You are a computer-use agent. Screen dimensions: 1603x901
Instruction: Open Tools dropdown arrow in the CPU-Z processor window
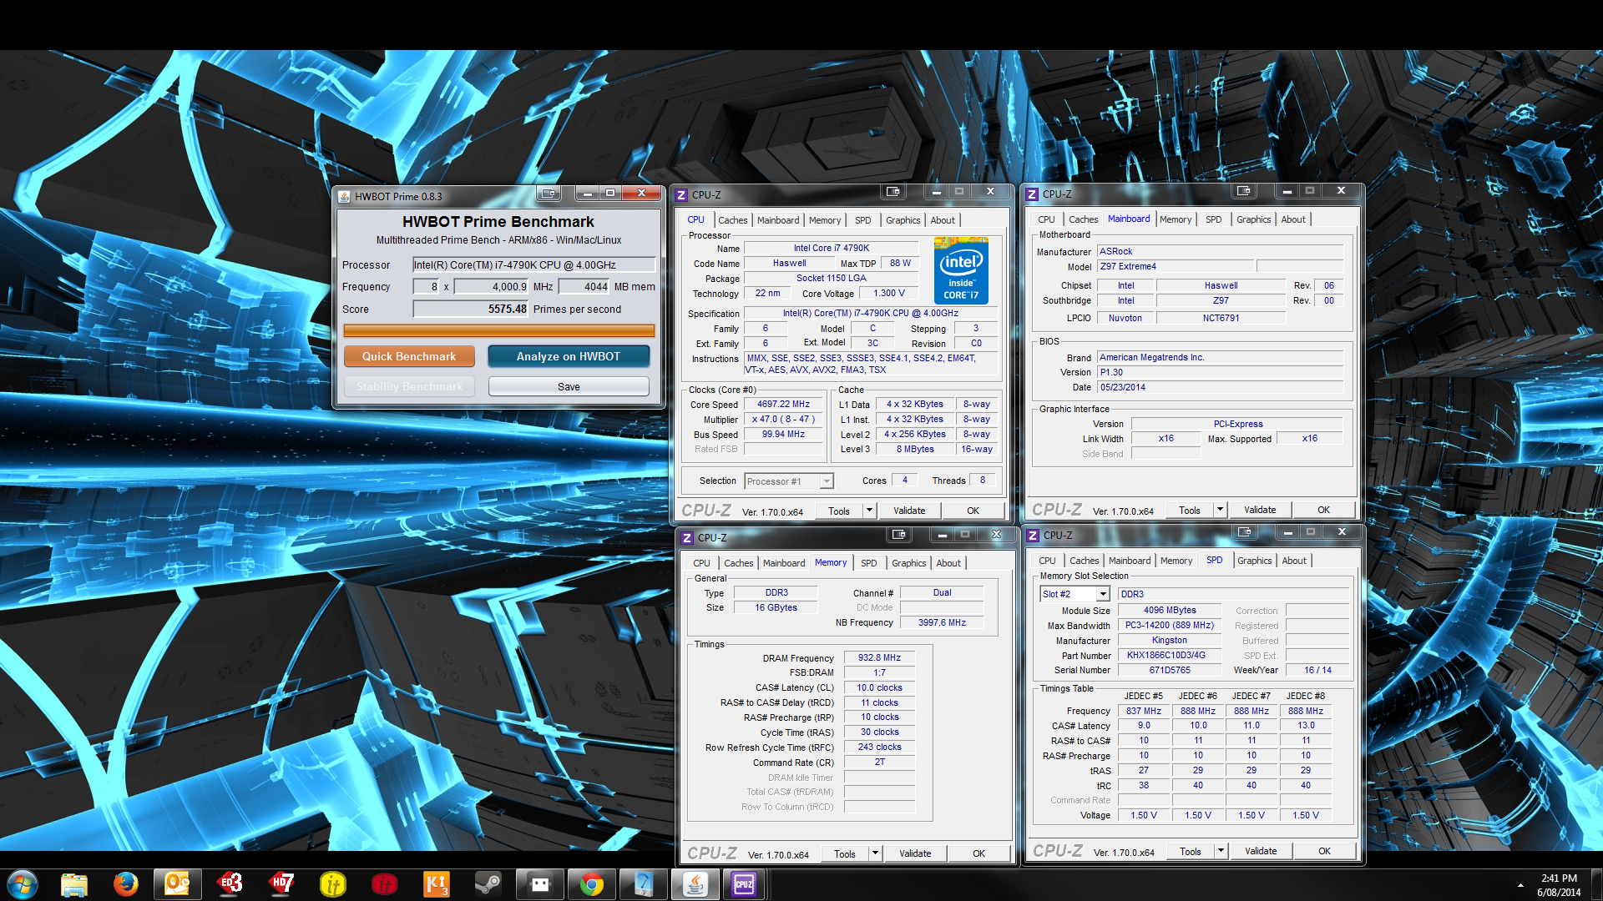click(869, 511)
